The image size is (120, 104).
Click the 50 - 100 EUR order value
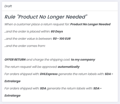point(62,39)
